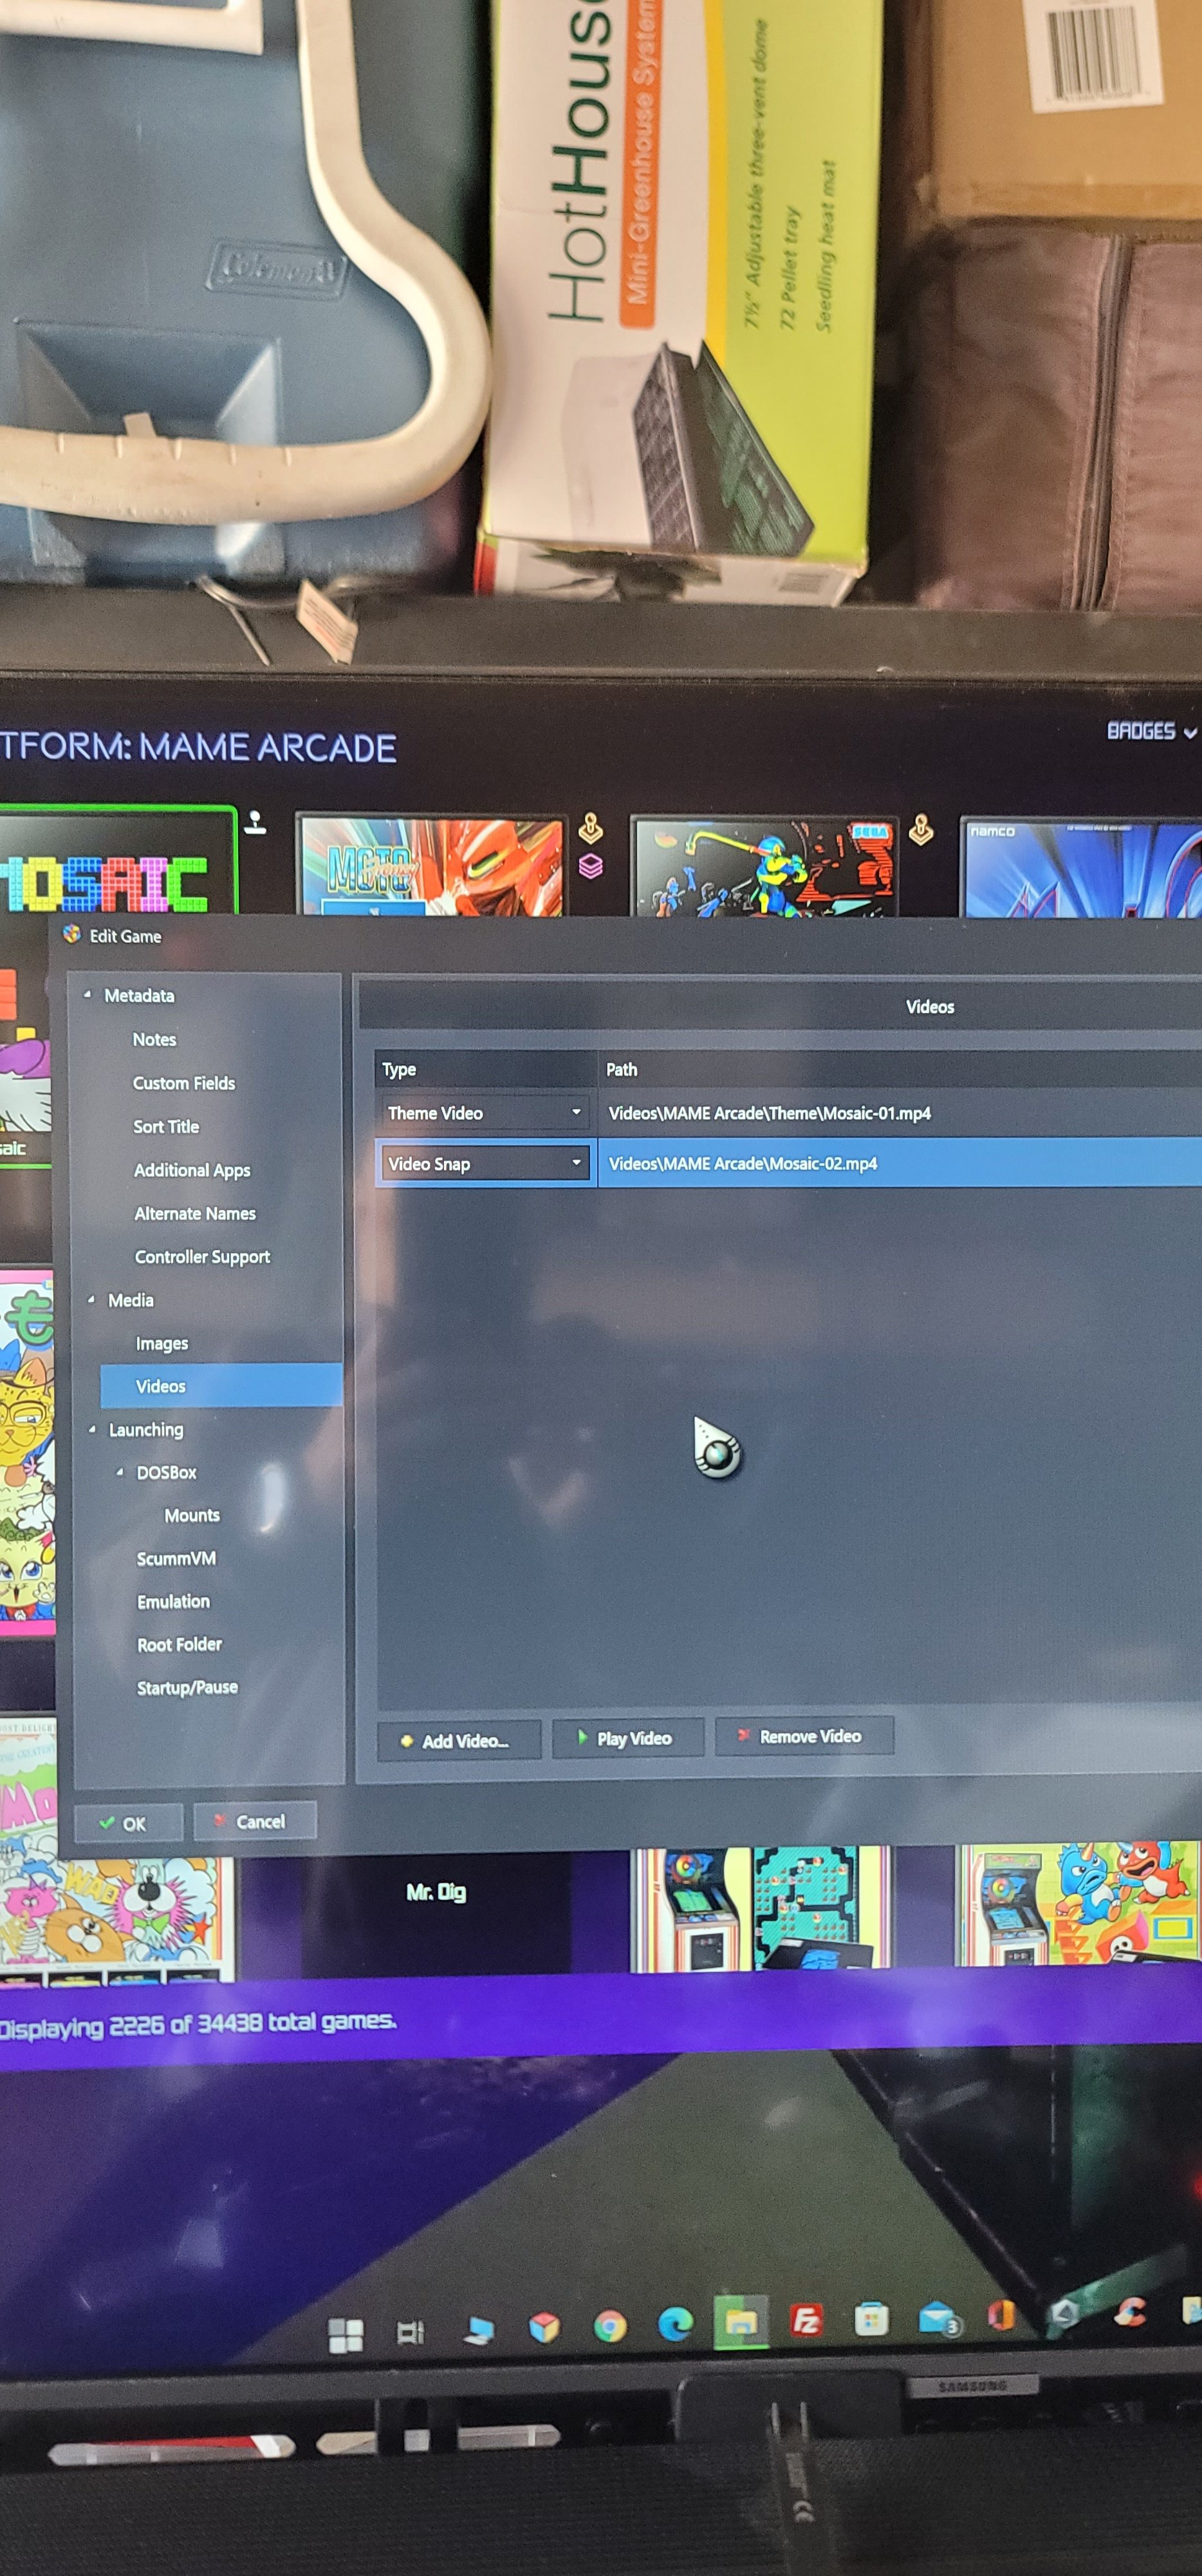Image resolution: width=1202 pixels, height=2576 pixels.
Task: Collapse the Launching tree section
Action: 92,1429
